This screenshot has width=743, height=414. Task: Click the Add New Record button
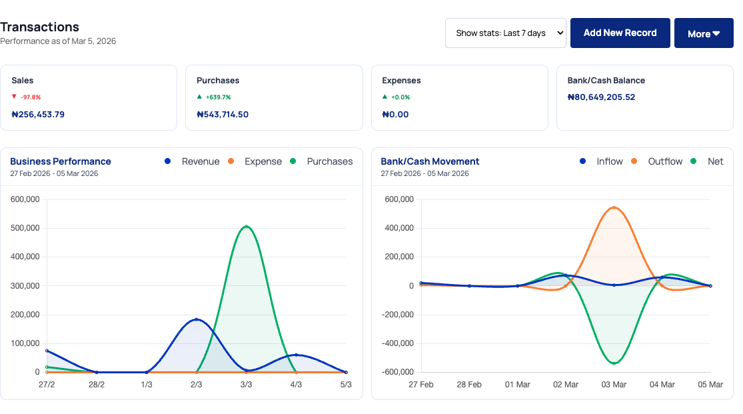tap(620, 33)
